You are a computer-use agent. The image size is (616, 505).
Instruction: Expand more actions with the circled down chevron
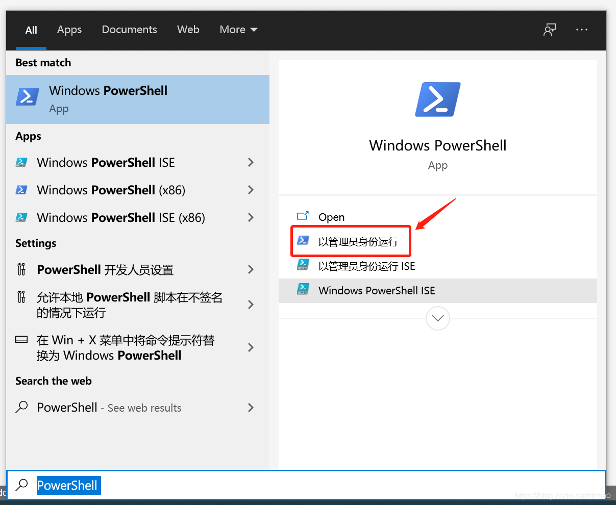[x=438, y=318]
